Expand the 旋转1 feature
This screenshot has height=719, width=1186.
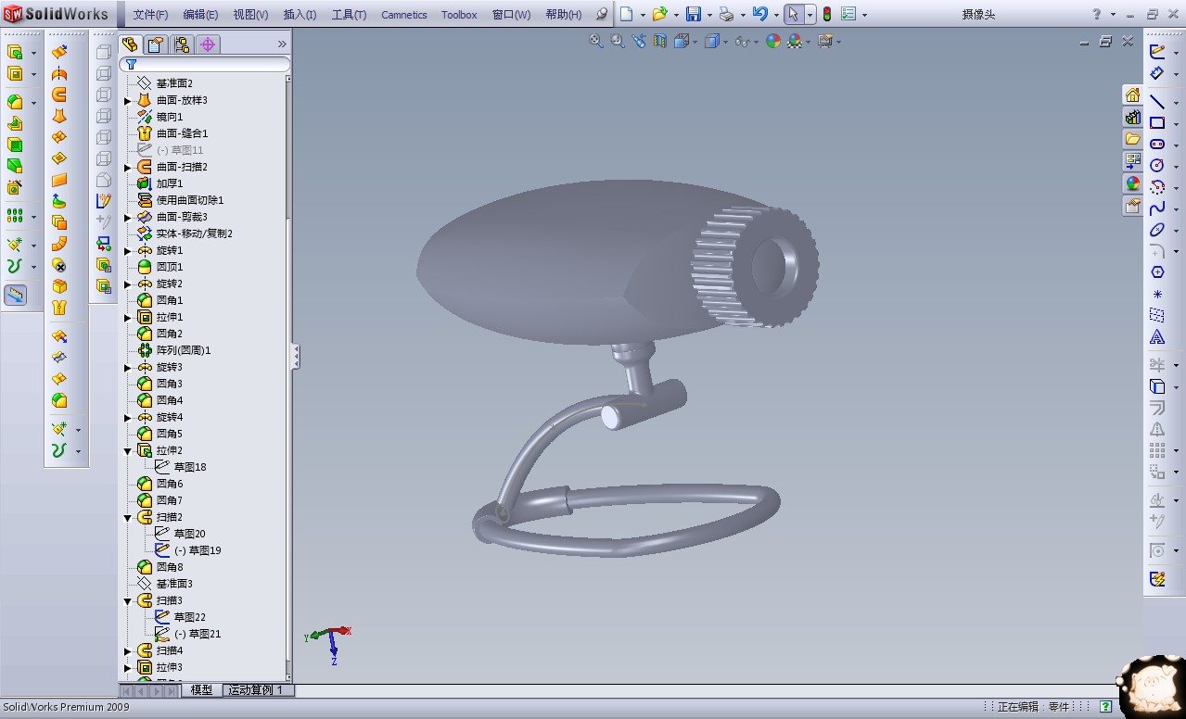click(x=128, y=250)
